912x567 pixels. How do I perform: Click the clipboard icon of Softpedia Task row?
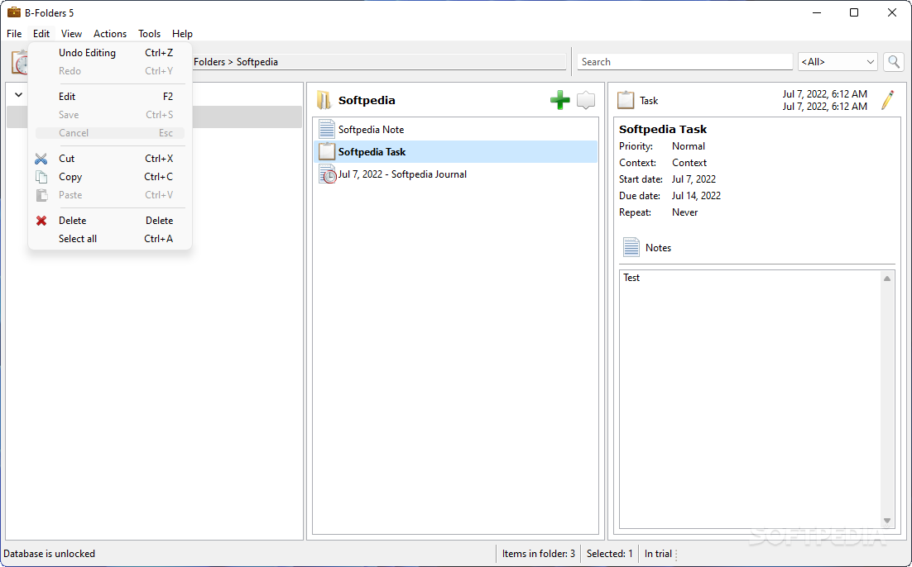pos(327,151)
